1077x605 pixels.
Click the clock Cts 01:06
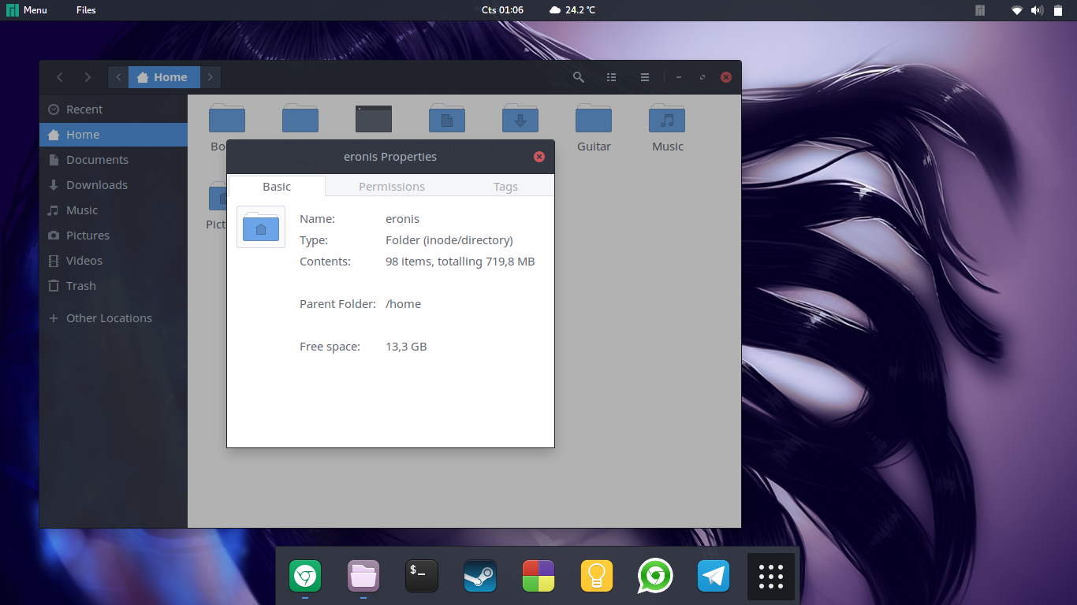coord(502,10)
